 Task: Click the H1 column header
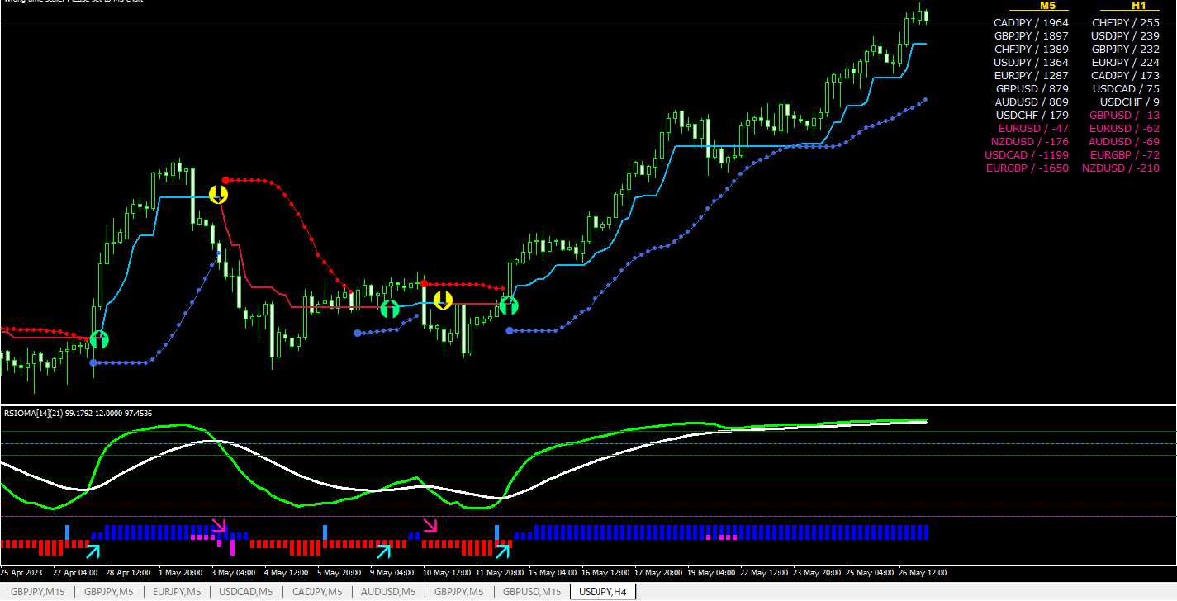1139,6
